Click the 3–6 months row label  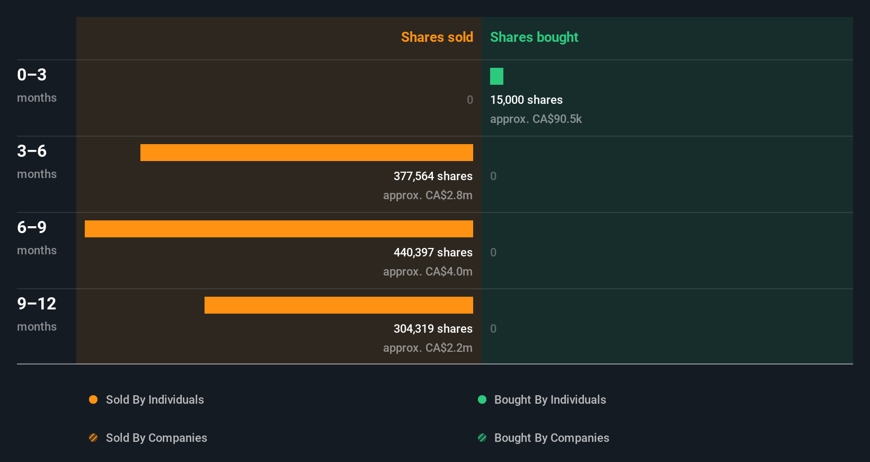point(37,162)
